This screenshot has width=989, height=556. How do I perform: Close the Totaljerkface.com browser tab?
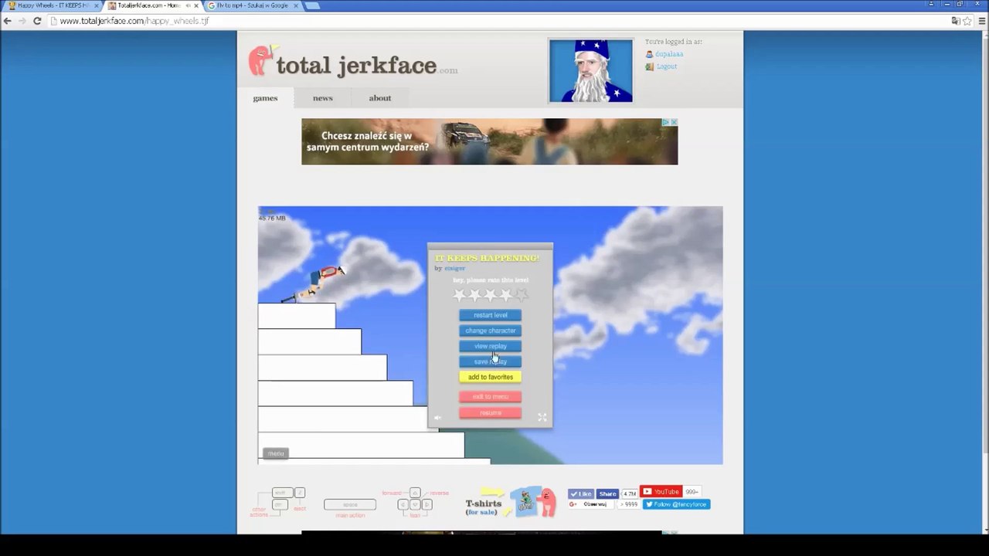(x=196, y=5)
